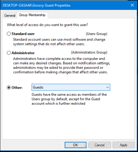This screenshot has width=138, height=152.
Task: Click the Other: label text
Action: tap(17, 88)
